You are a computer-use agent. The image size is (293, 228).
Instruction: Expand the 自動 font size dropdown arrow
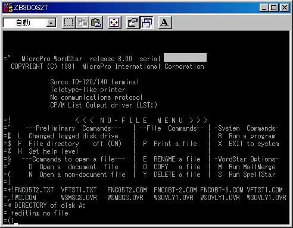[x=51, y=23]
